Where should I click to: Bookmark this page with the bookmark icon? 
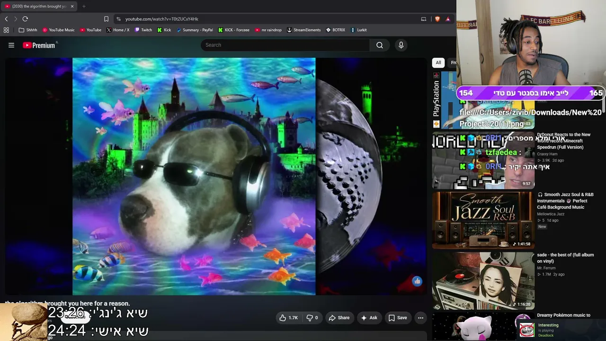[x=106, y=19]
